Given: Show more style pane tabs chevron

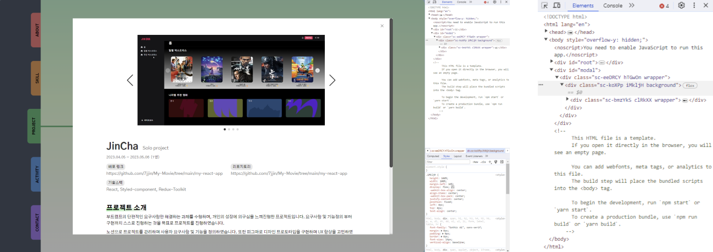Looking at the screenshot, I should [487, 156].
